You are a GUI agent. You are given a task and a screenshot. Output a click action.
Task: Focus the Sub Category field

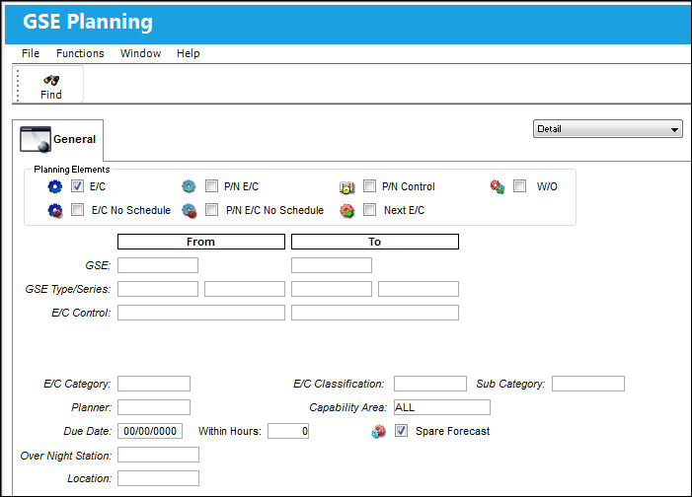click(587, 384)
